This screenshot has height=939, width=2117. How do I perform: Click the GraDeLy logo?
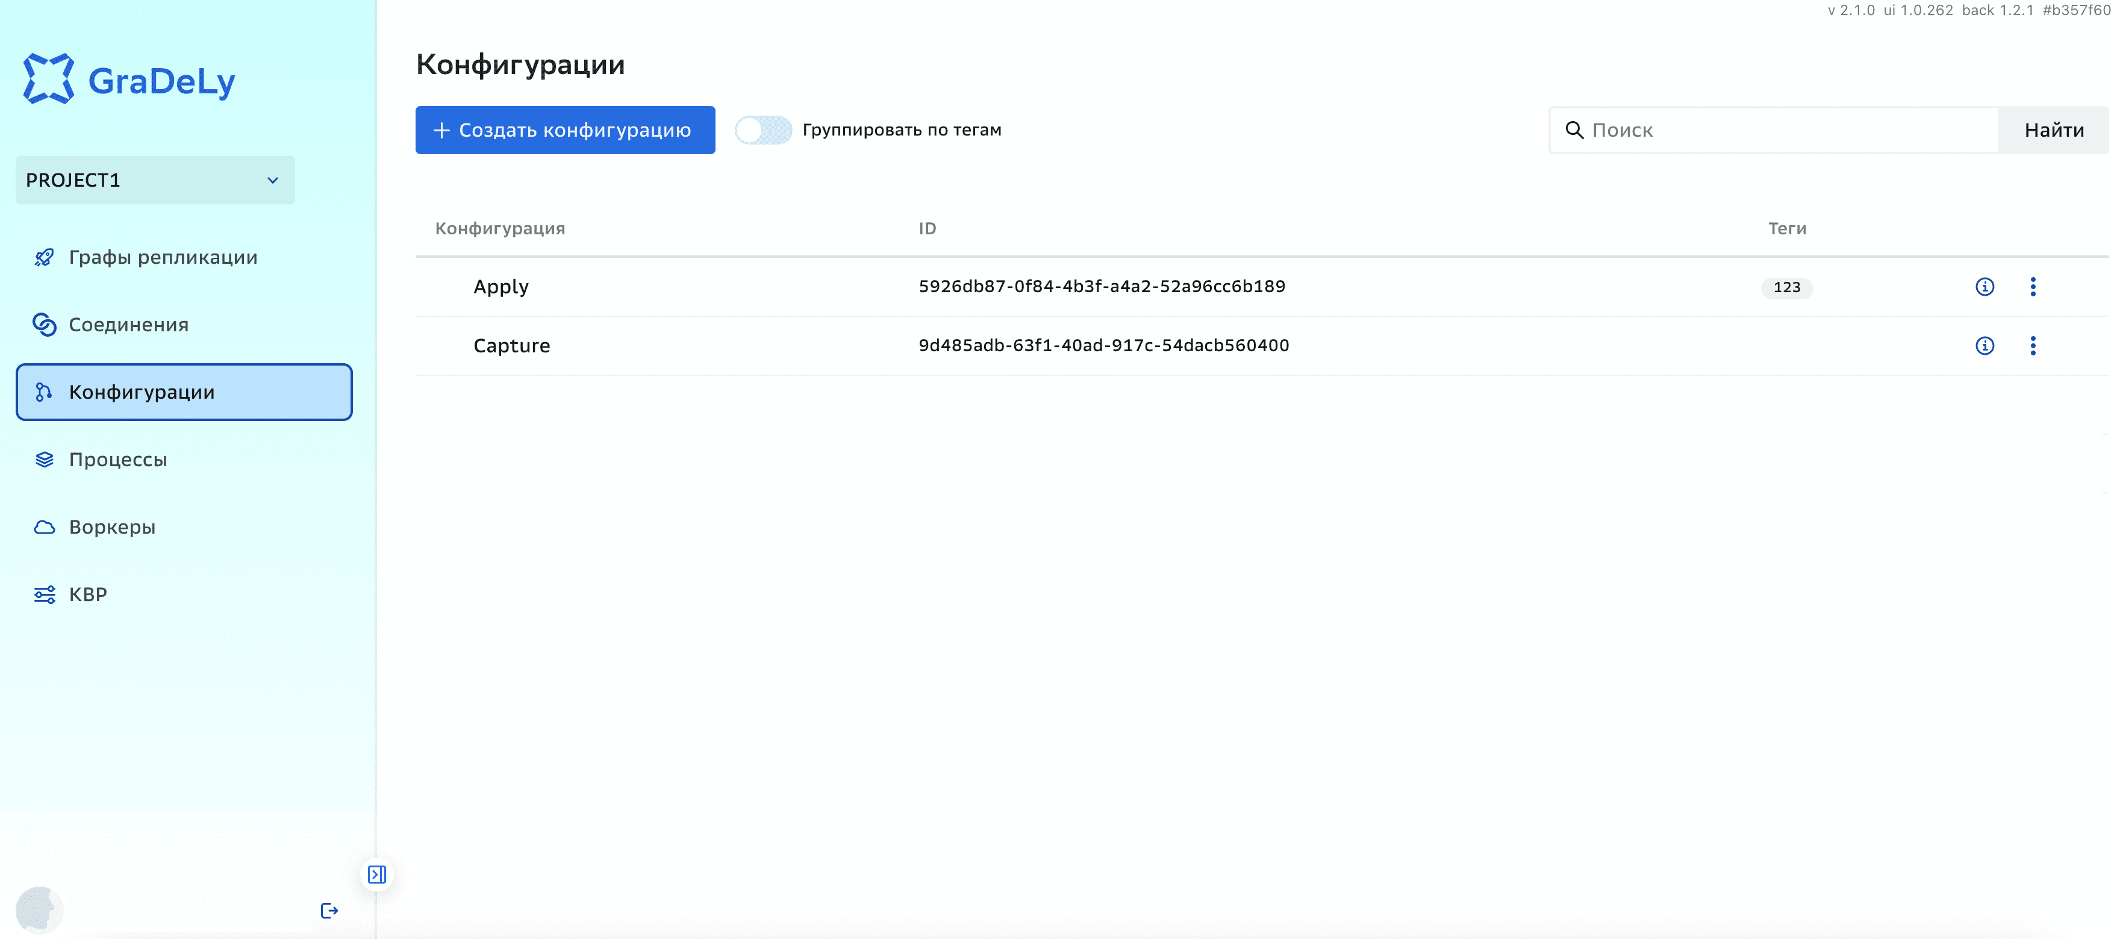[x=129, y=78]
